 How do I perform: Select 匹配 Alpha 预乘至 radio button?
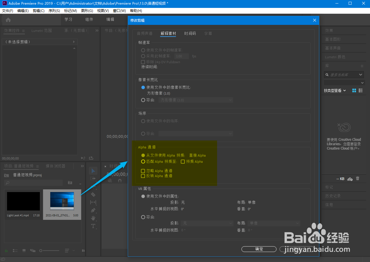tap(143, 161)
